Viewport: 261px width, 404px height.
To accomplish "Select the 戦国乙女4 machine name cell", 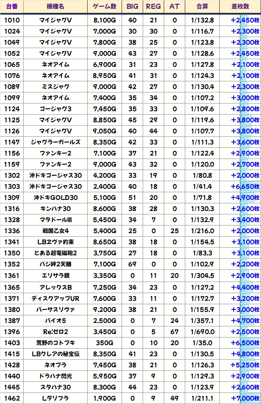I will (55, 231).
